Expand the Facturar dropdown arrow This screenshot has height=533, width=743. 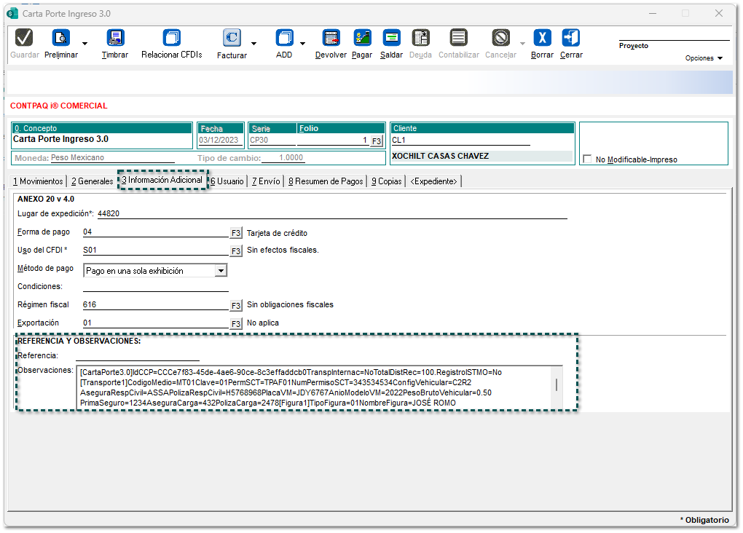[253, 44]
